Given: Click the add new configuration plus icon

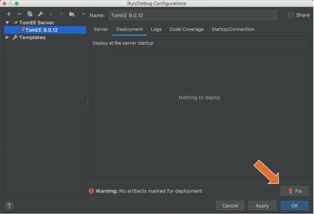Looking at the screenshot, I should (x=9, y=14).
